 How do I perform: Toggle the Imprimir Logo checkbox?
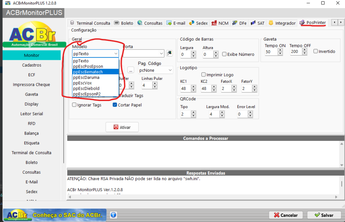(203, 75)
